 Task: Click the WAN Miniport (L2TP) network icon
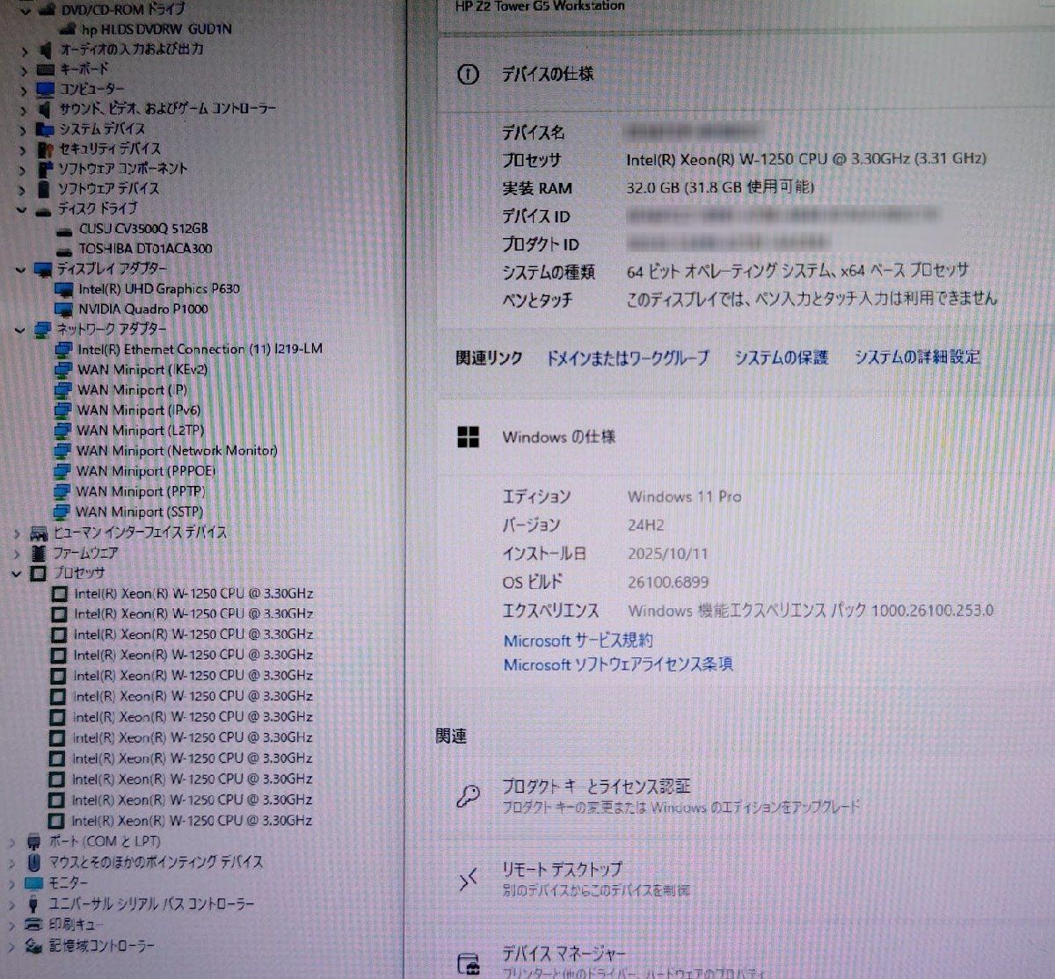pyautogui.click(x=65, y=430)
